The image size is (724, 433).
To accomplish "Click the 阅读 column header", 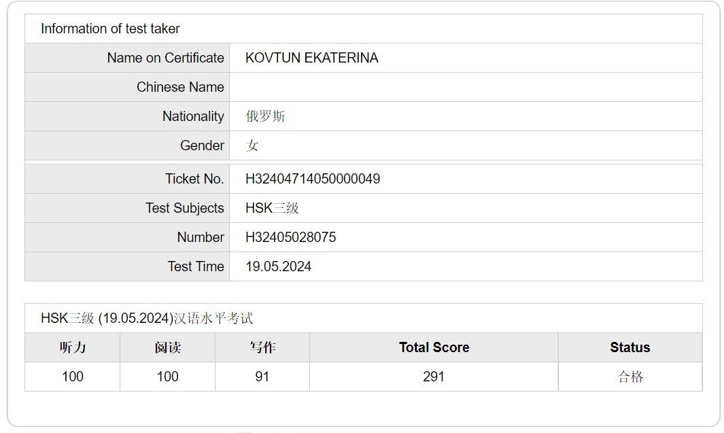I will point(167,347).
